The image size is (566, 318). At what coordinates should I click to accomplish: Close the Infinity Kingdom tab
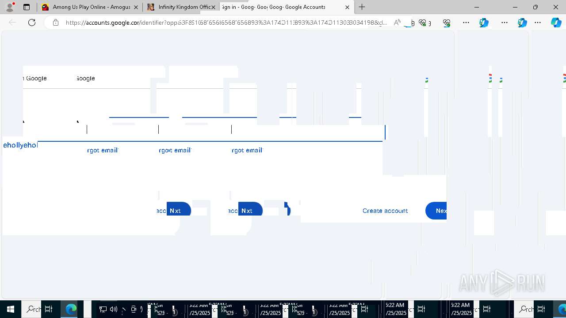pyautogui.click(x=214, y=7)
